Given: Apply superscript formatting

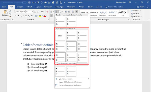Looking at the screenshot, I should (x=32, y=16).
